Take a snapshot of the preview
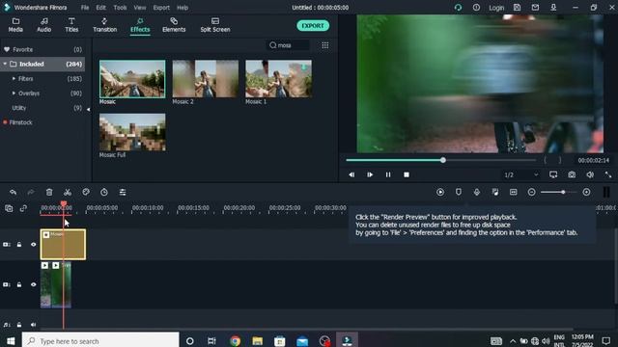The width and height of the screenshot is (618, 347). 572,174
